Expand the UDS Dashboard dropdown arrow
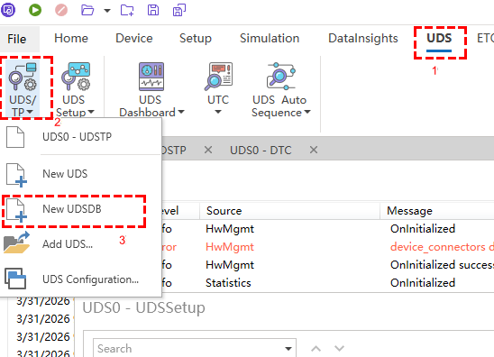Viewport: 494px width, 357px height. 181,112
